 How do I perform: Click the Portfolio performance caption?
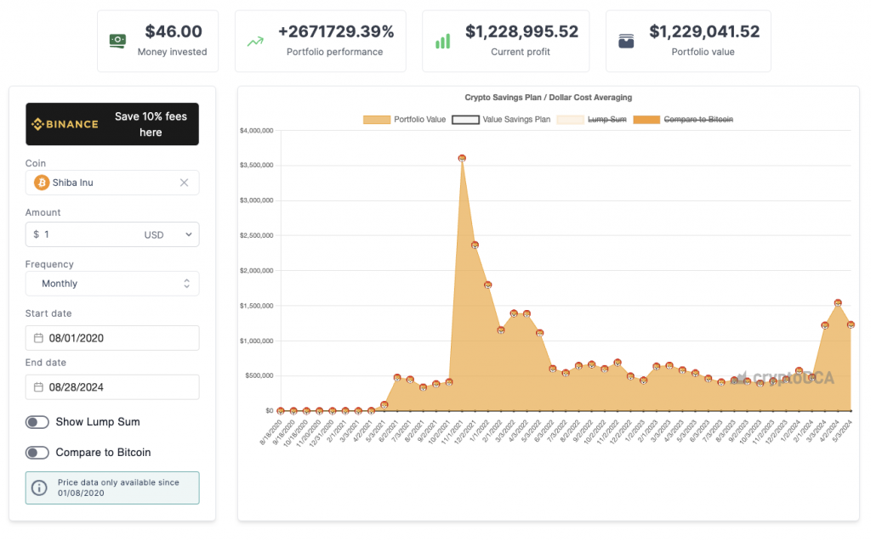click(x=335, y=52)
